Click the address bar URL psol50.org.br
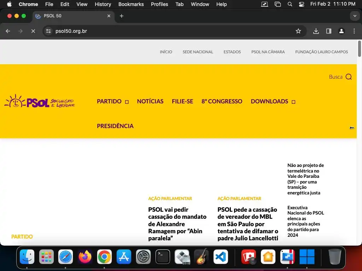 (71, 31)
